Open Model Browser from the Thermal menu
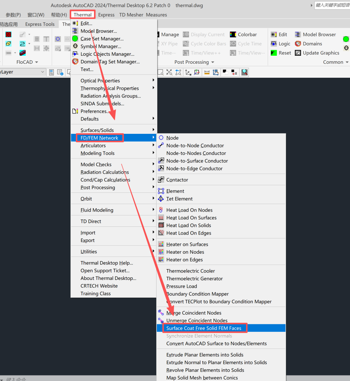This screenshot has width=350, height=381. [x=99, y=31]
